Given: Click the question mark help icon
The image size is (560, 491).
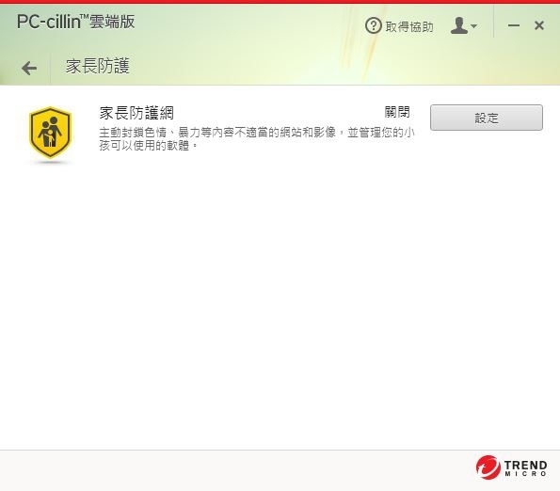Looking at the screenshot, I should click(374, 25).
